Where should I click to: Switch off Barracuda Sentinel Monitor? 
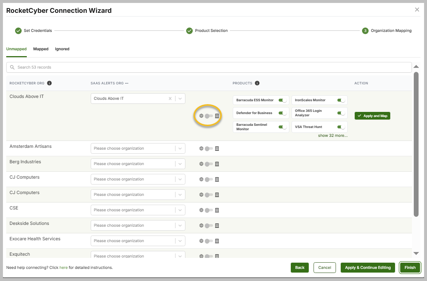[282, 127]
